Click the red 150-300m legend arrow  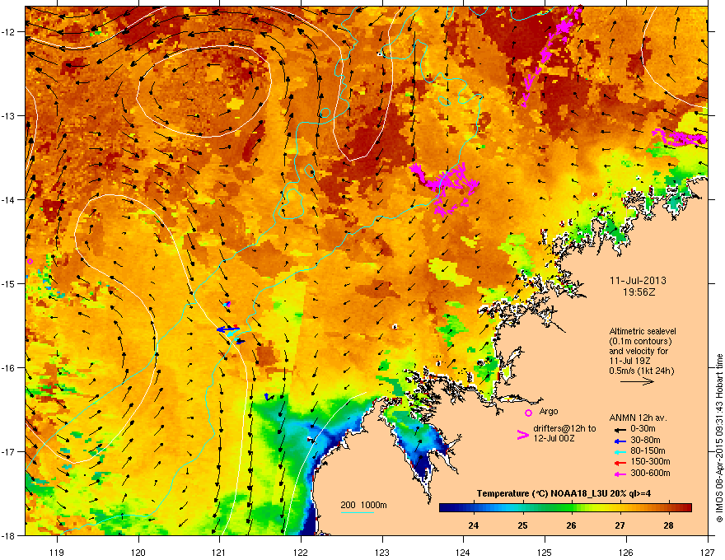(619, 463)
